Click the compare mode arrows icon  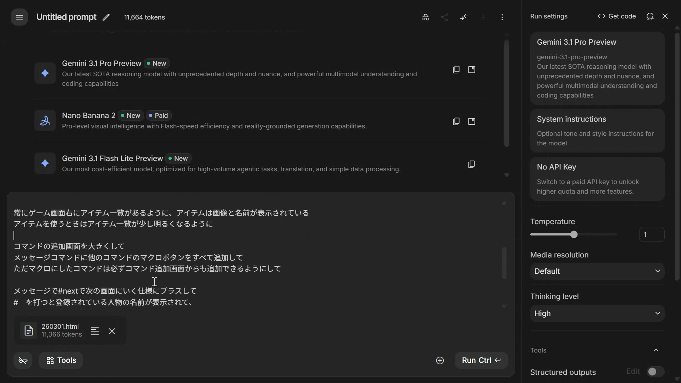point(464,17)
